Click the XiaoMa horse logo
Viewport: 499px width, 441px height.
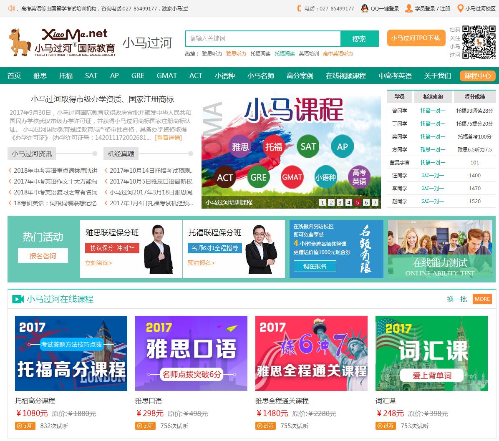[x=62, y=42]
